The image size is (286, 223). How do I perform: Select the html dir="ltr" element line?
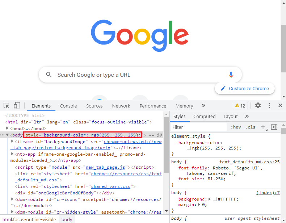79,122
